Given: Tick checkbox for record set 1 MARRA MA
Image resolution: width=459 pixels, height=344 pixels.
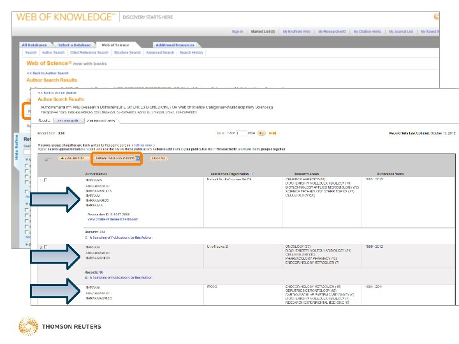Looking at the screenshot, I should [45, 180].
